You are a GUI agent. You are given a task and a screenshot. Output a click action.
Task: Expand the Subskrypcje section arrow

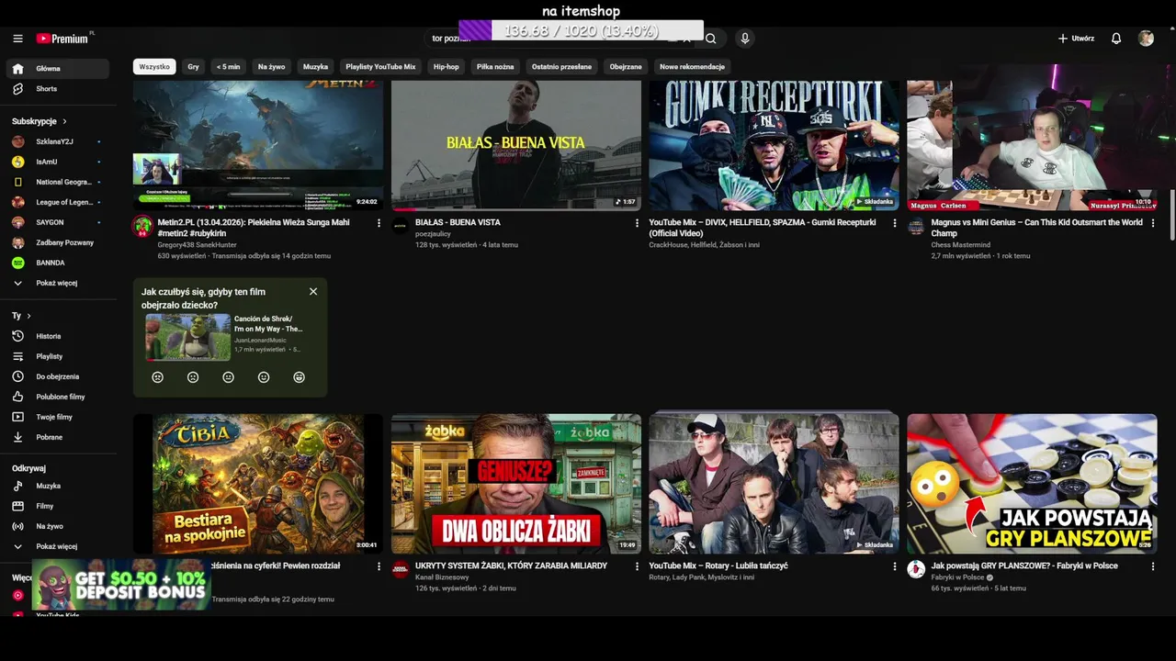(x=64, y=121)
